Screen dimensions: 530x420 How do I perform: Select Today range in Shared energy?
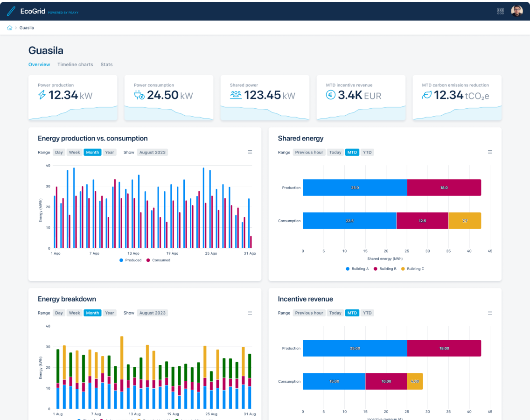[335, 152]
